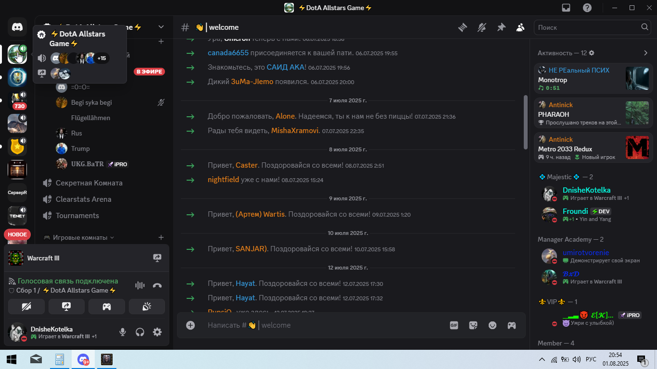Open user settings gear icon

pos(157,332)
